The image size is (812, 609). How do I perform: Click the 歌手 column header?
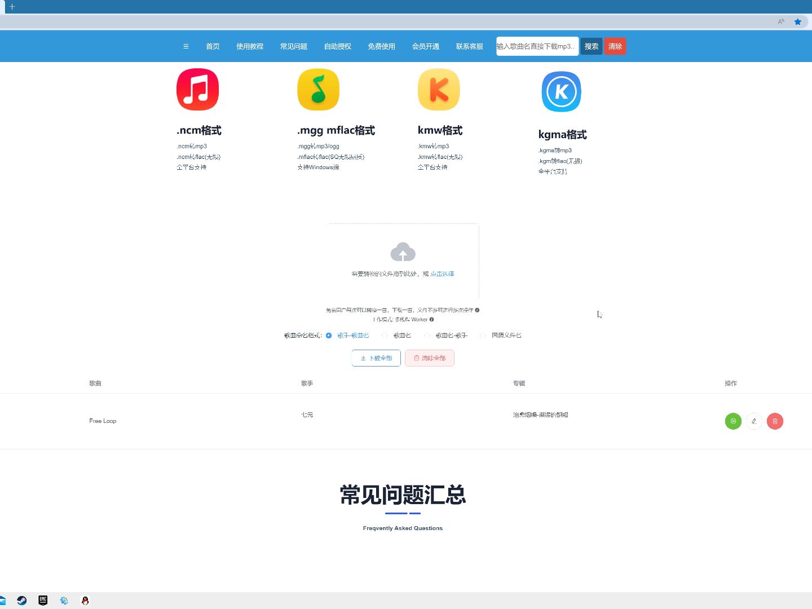tap(307, 383)
